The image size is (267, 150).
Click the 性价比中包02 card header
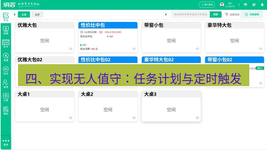108,60
